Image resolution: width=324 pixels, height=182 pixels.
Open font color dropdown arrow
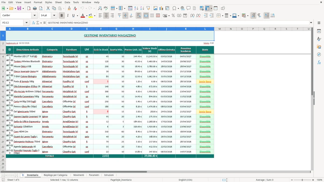[87, 16]
